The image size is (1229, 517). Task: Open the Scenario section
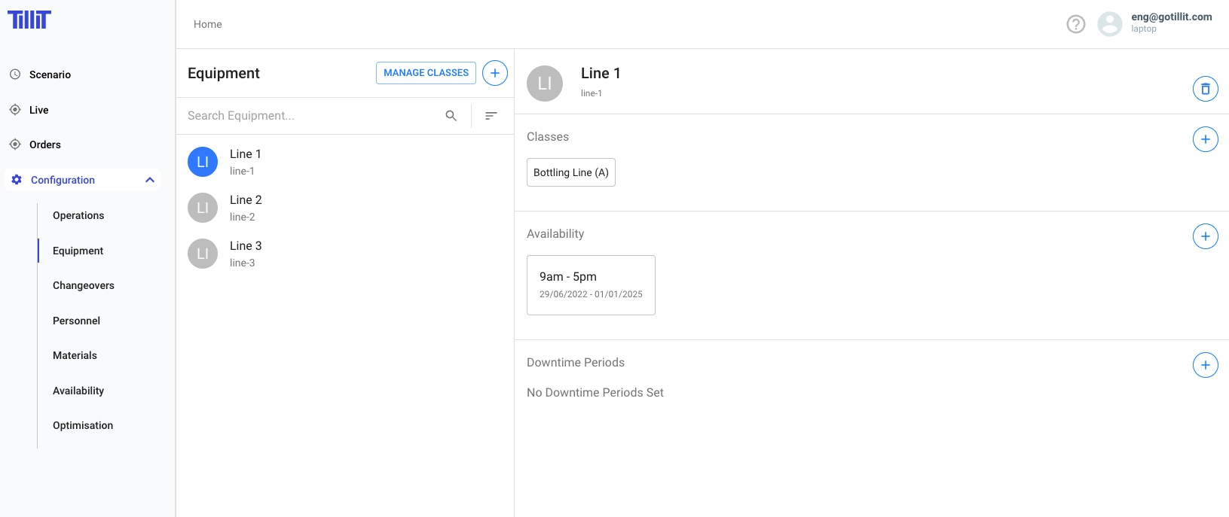click(50, 75)
